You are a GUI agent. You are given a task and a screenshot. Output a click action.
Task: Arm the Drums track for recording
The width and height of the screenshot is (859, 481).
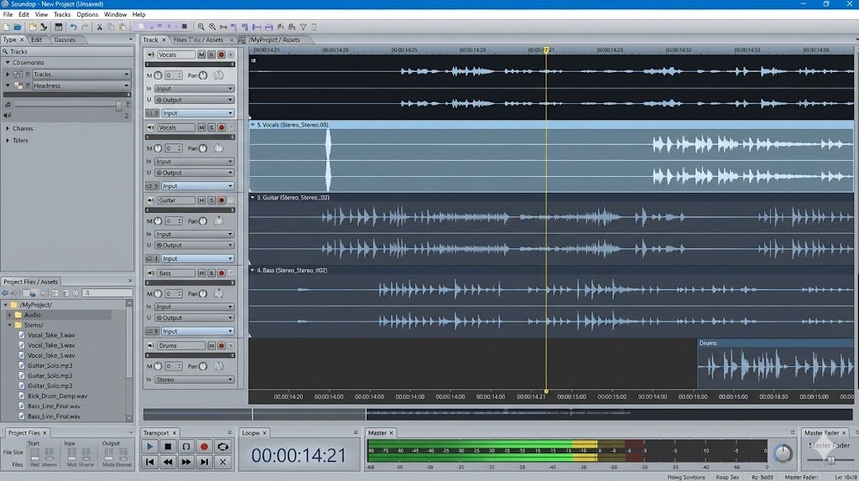point(221,345)
